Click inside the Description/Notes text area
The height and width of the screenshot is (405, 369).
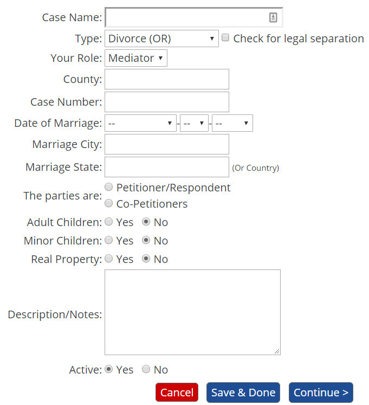[x=192, y=312]
